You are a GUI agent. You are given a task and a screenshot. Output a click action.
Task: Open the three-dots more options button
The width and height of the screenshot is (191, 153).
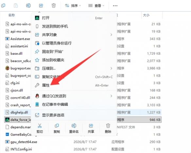[115, 6]
